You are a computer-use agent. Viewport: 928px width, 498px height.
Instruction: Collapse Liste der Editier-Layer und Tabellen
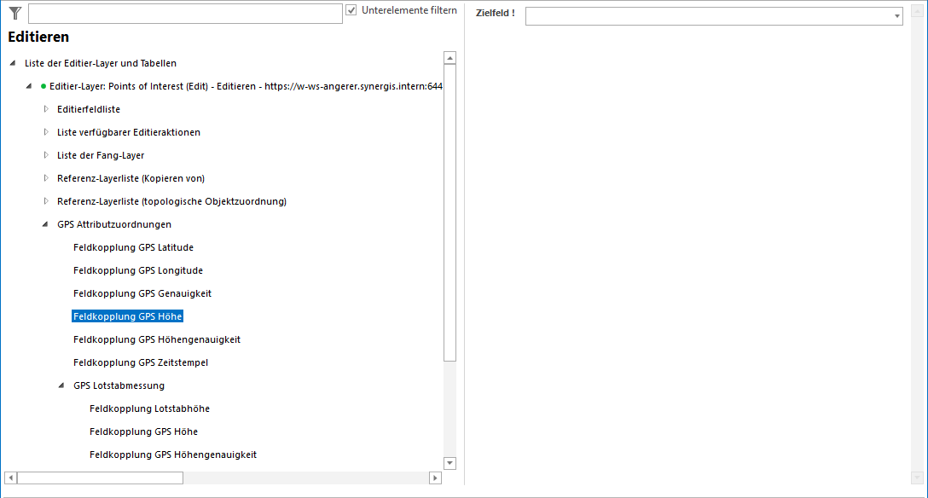click(x=13, y=63)
